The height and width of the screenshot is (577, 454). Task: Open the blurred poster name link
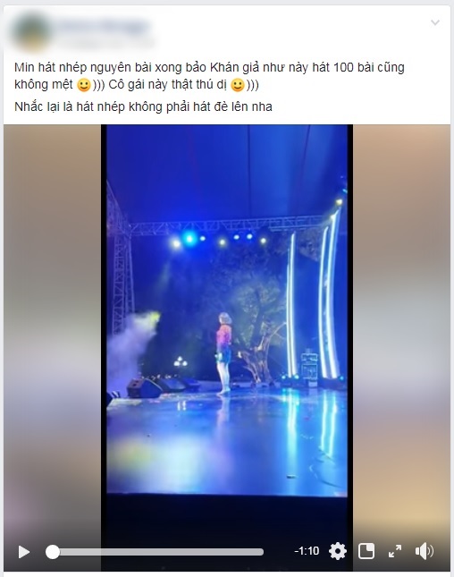102,27
